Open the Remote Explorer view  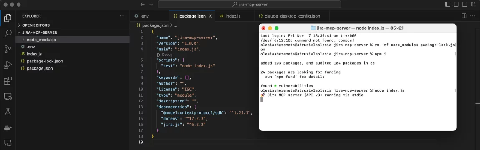tap(8, 97)
